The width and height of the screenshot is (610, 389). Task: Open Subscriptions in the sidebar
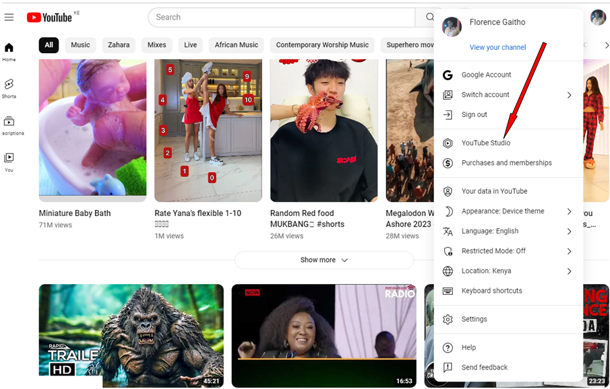[9, 125]
